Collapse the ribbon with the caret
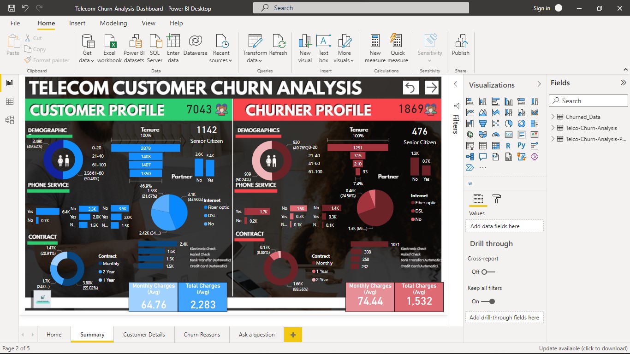The width and height of the screenshot is (630, 354). coord(625,70)
